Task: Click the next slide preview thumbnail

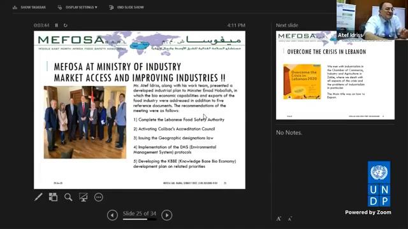Action: point(335,75)
